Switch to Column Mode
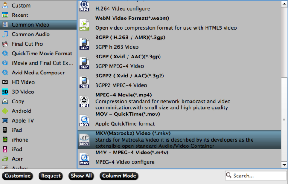288x184 pixels. point(119,176)
